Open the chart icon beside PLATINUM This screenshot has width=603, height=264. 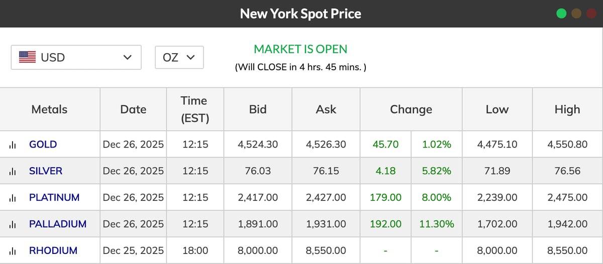(x=13, y=198)
